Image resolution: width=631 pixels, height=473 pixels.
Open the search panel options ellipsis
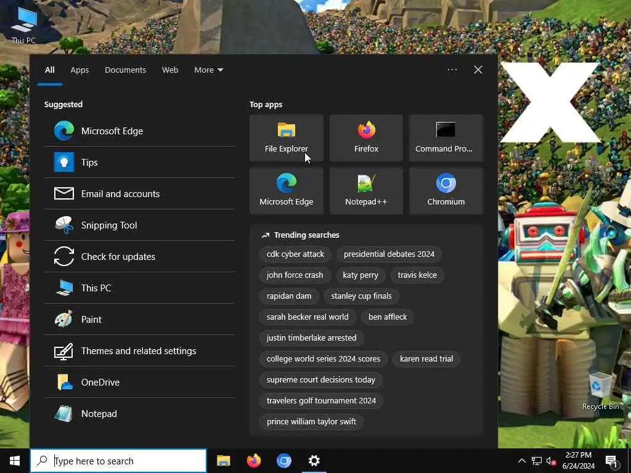tap(452, 70)
